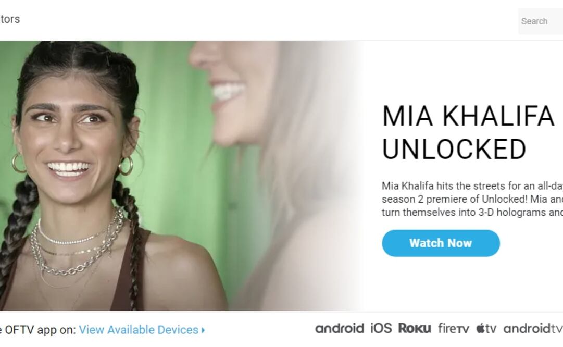Click the UNLOCKED word in the headline
Image resolution: width=563 pixels, height=347 pixels.
click(454, 149)
